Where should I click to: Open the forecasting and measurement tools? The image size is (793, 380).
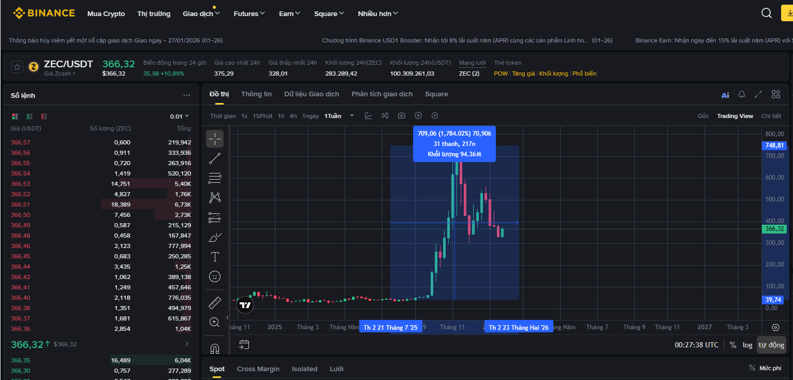[215, 218]
